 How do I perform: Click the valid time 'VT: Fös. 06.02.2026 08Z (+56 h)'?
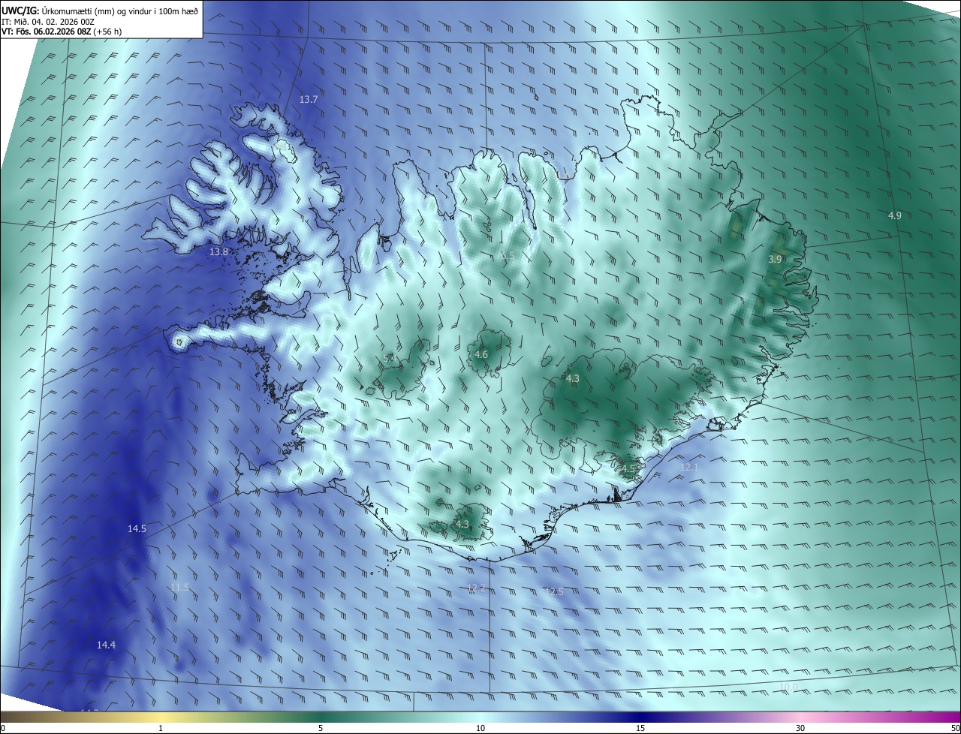62,32
